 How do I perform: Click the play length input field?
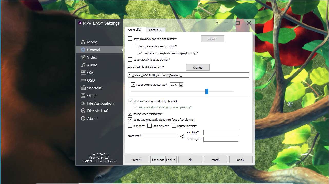(x=221, y=139)
